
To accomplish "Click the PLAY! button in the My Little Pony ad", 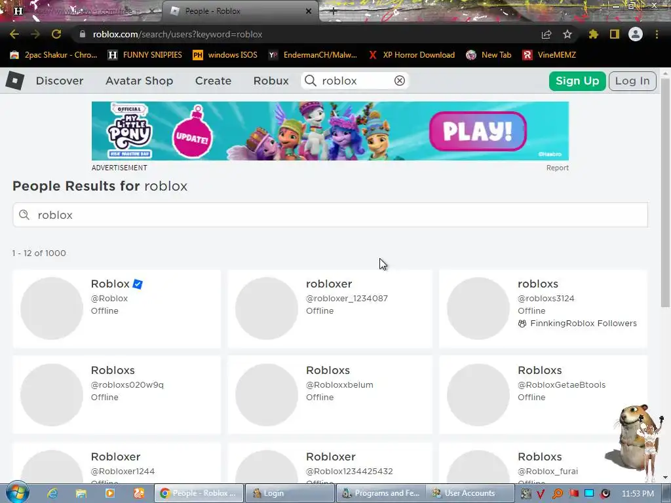I will click(478, 131).
